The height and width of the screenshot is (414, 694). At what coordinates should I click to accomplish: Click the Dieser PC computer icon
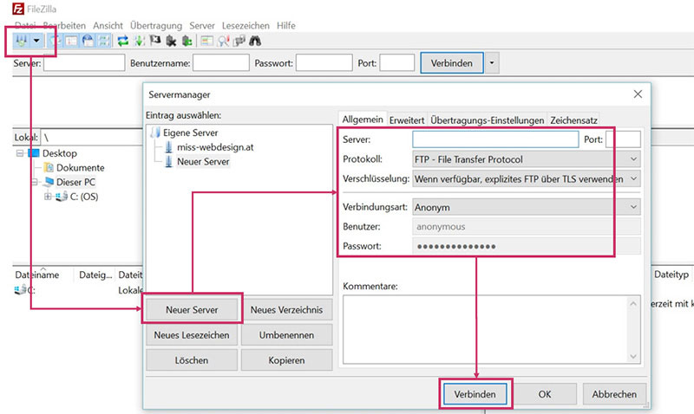click(x=49, y=182)
